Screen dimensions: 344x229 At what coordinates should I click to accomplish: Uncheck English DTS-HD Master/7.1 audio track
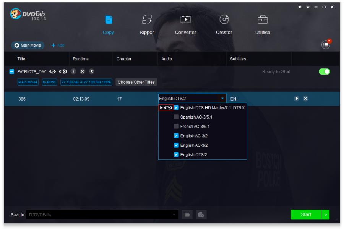click(176, 108)
